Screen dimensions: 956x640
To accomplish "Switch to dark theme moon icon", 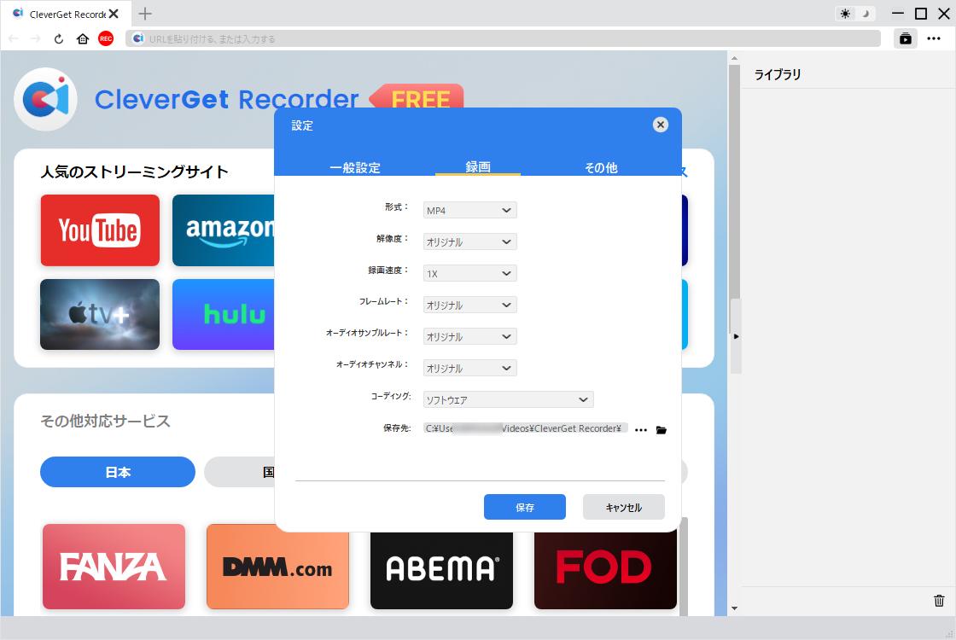I will pos(865,14).
